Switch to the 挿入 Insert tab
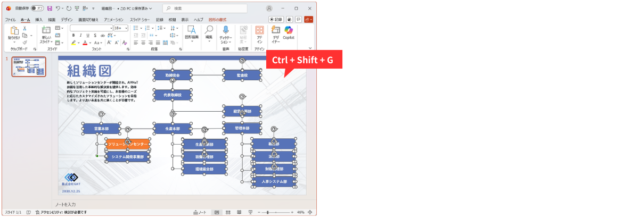Image resolution: width=639 pixels, height=218 pixels. click(39, 20)
